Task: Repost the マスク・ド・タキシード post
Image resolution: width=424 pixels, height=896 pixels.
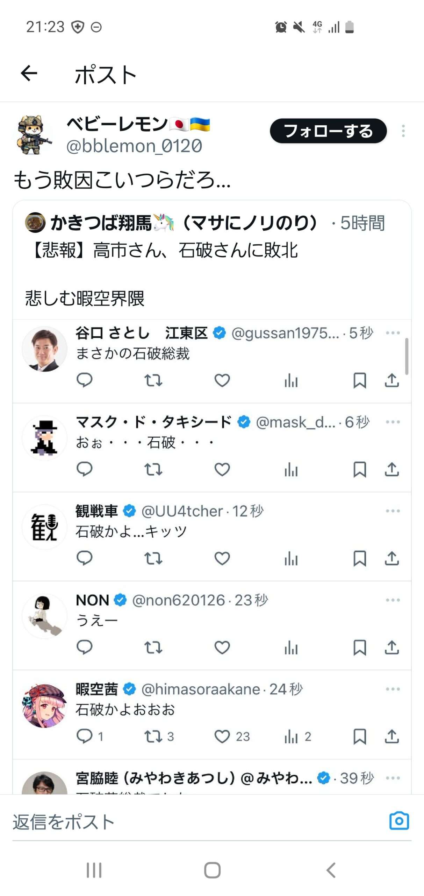Action: click(153, 469)
